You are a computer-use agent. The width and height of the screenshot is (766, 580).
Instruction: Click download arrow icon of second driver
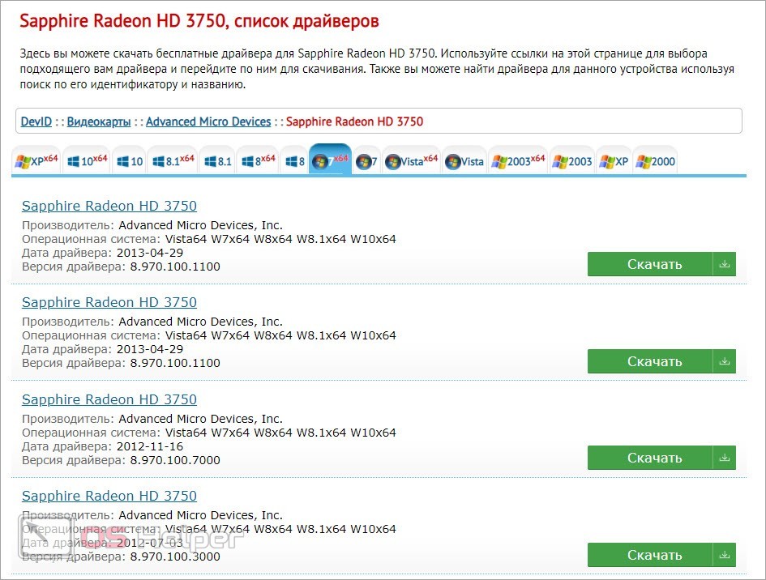pos(725,361)
